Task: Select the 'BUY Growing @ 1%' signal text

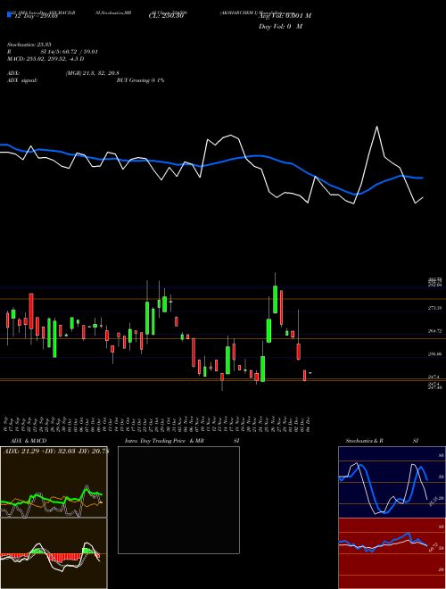Action: point(140,80)
